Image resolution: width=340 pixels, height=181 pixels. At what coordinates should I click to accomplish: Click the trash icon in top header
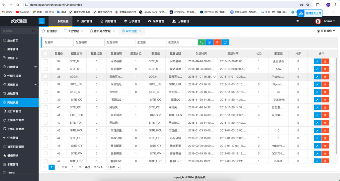click(x=298, y=21)
